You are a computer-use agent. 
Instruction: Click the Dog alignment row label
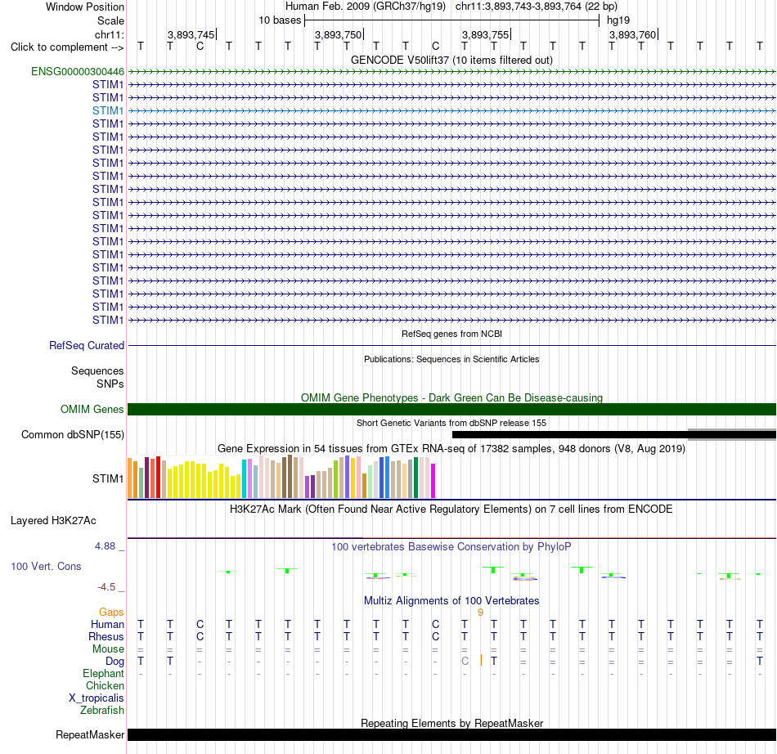coord(115,662)
